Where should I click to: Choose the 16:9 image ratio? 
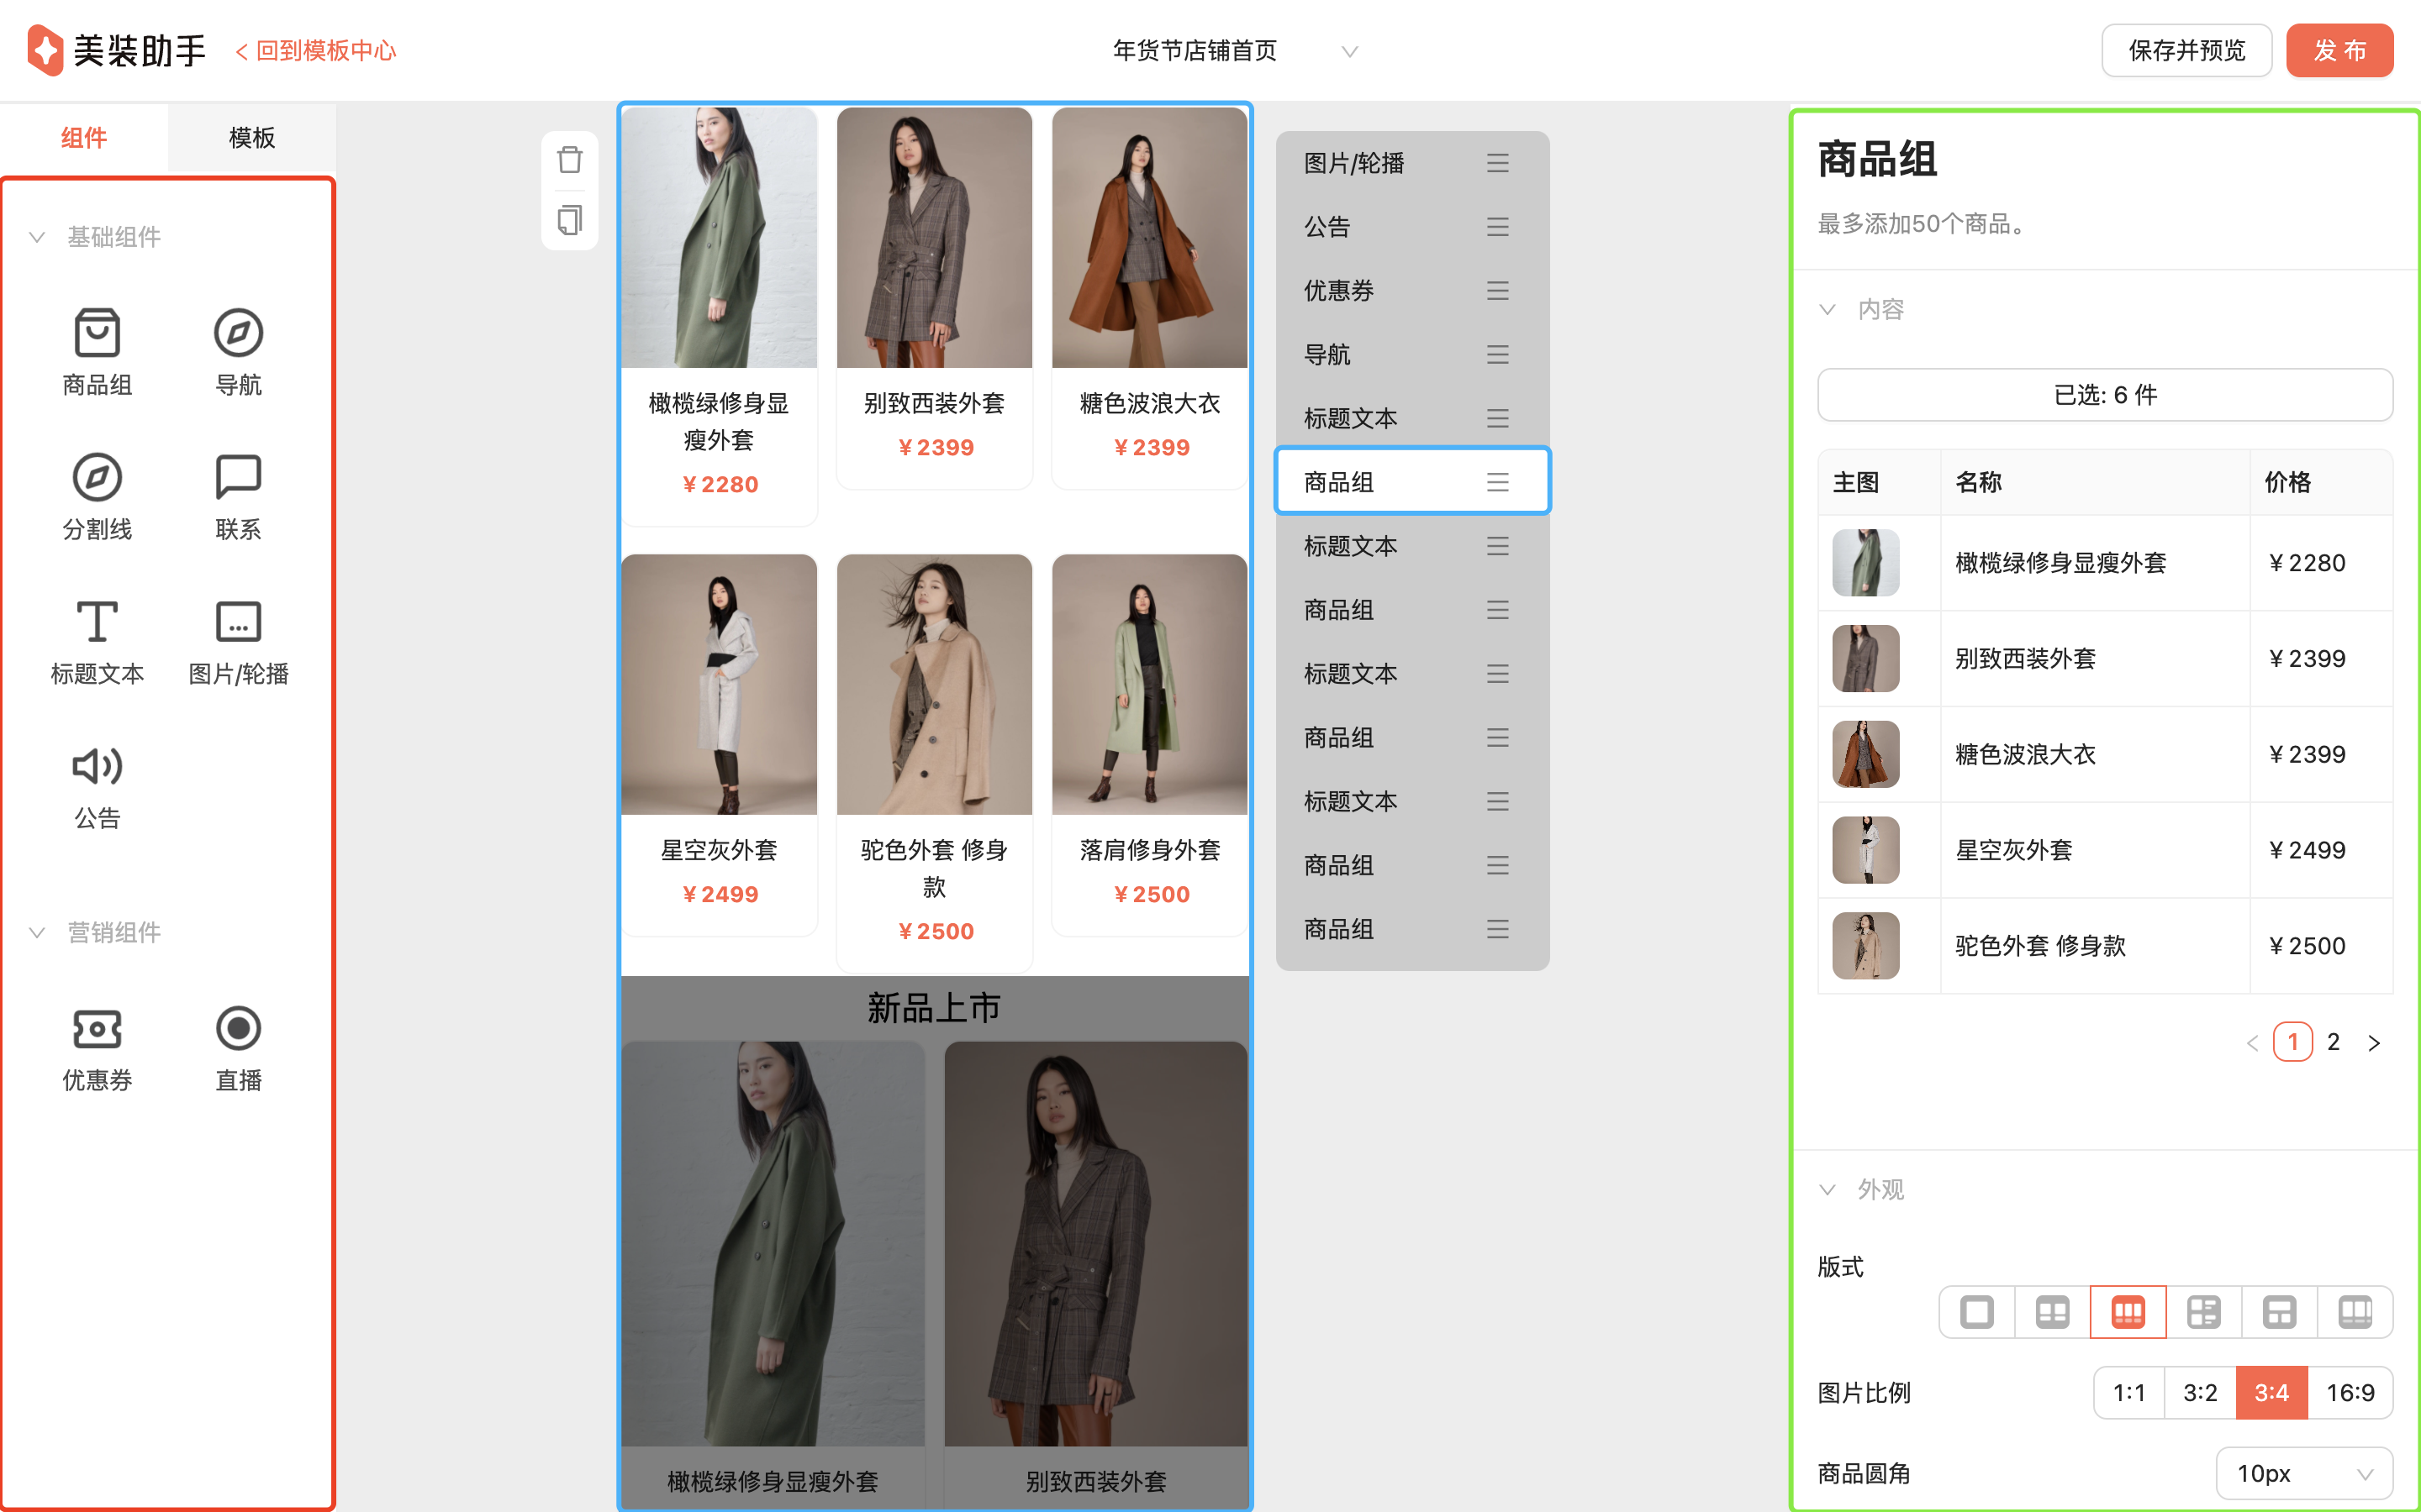[x=2349, y=1393]
